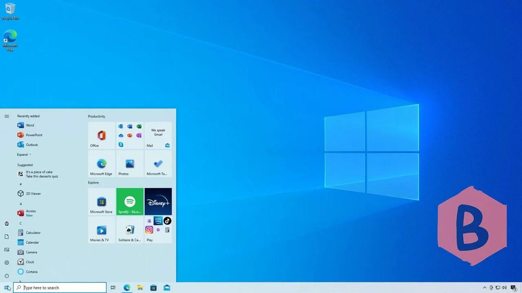Launch the Photos tile
The width and height of the screenshot is (522, 293).
pyautogui.click(x=130, y=164)
